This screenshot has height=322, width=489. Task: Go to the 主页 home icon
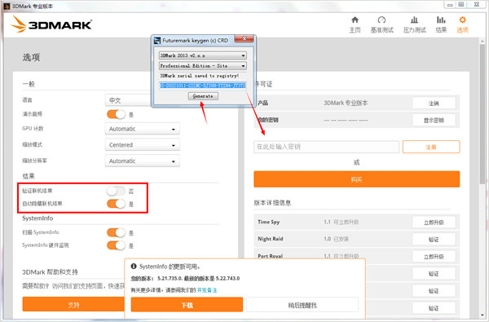pos(355,20)
